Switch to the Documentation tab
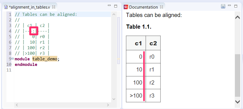 pos(143,7)
